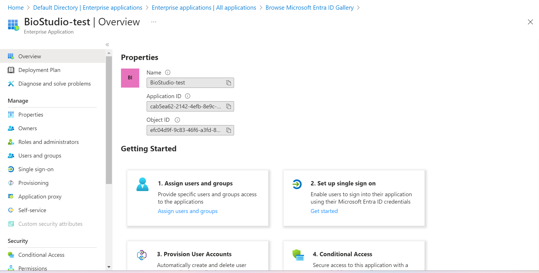
Task: Click sidebar scrollbar down arrow
Action: point(109,267)
